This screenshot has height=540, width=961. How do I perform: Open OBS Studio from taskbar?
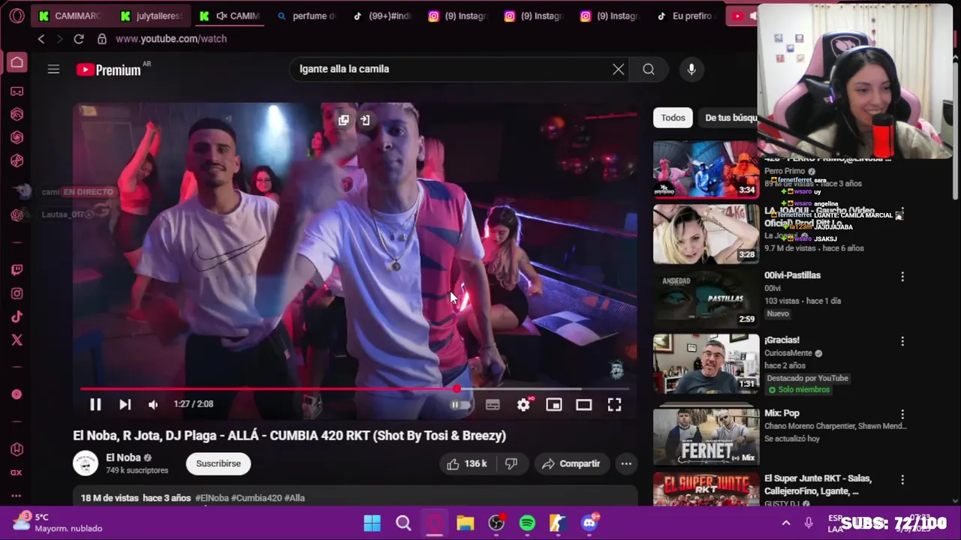[x=496, y=523]
